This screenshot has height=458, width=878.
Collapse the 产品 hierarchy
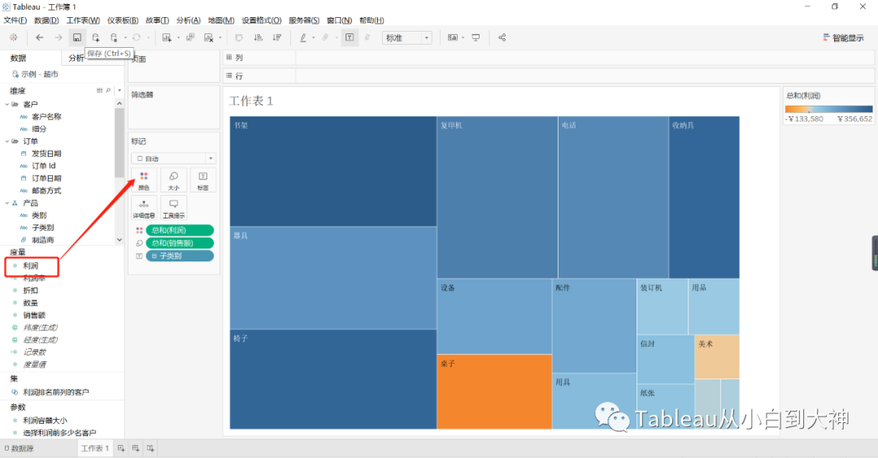(x=7, y=202)
